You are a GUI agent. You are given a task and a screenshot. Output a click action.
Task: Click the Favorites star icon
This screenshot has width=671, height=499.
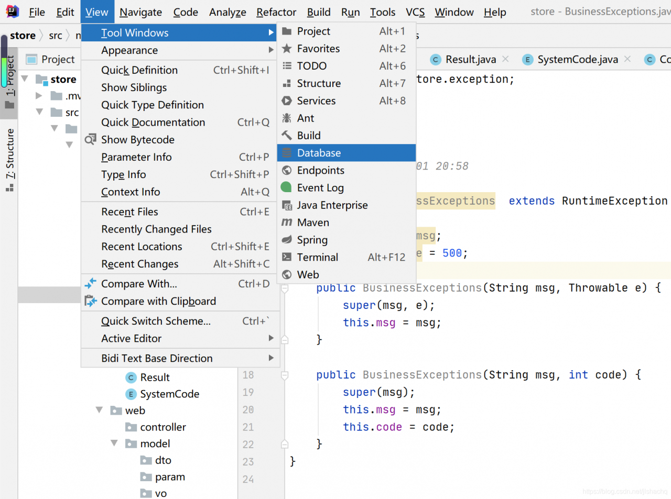tap(287, 49)
